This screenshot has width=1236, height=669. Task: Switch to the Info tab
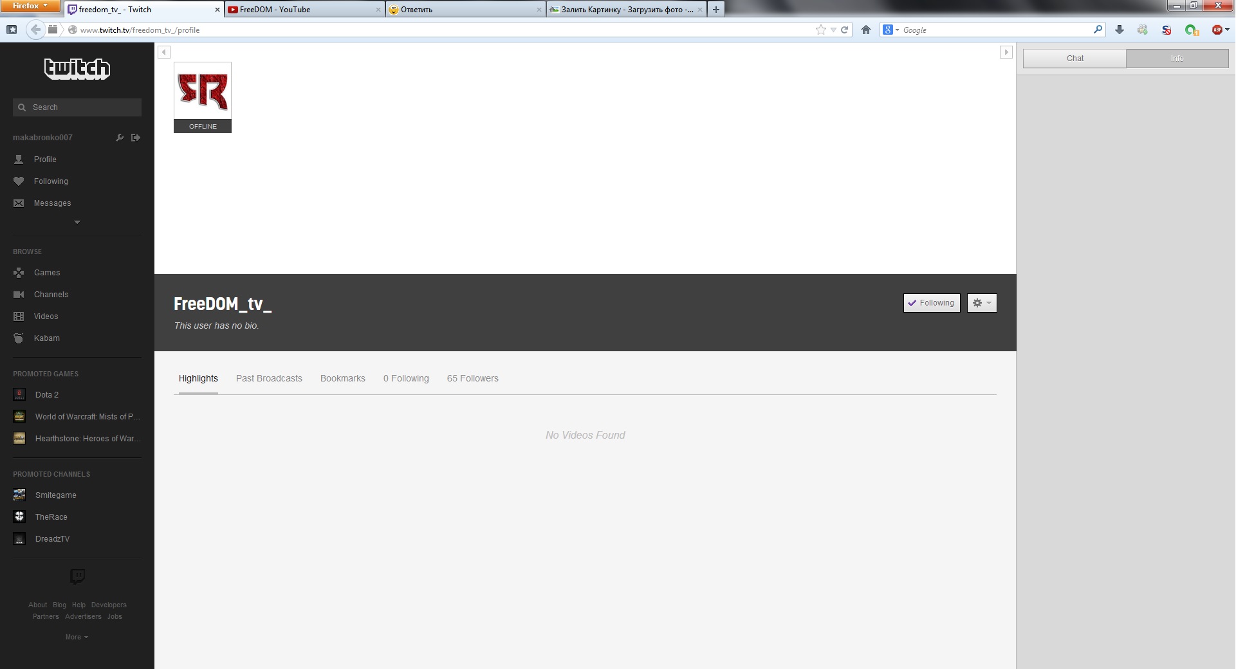(x=1177, y=59)
